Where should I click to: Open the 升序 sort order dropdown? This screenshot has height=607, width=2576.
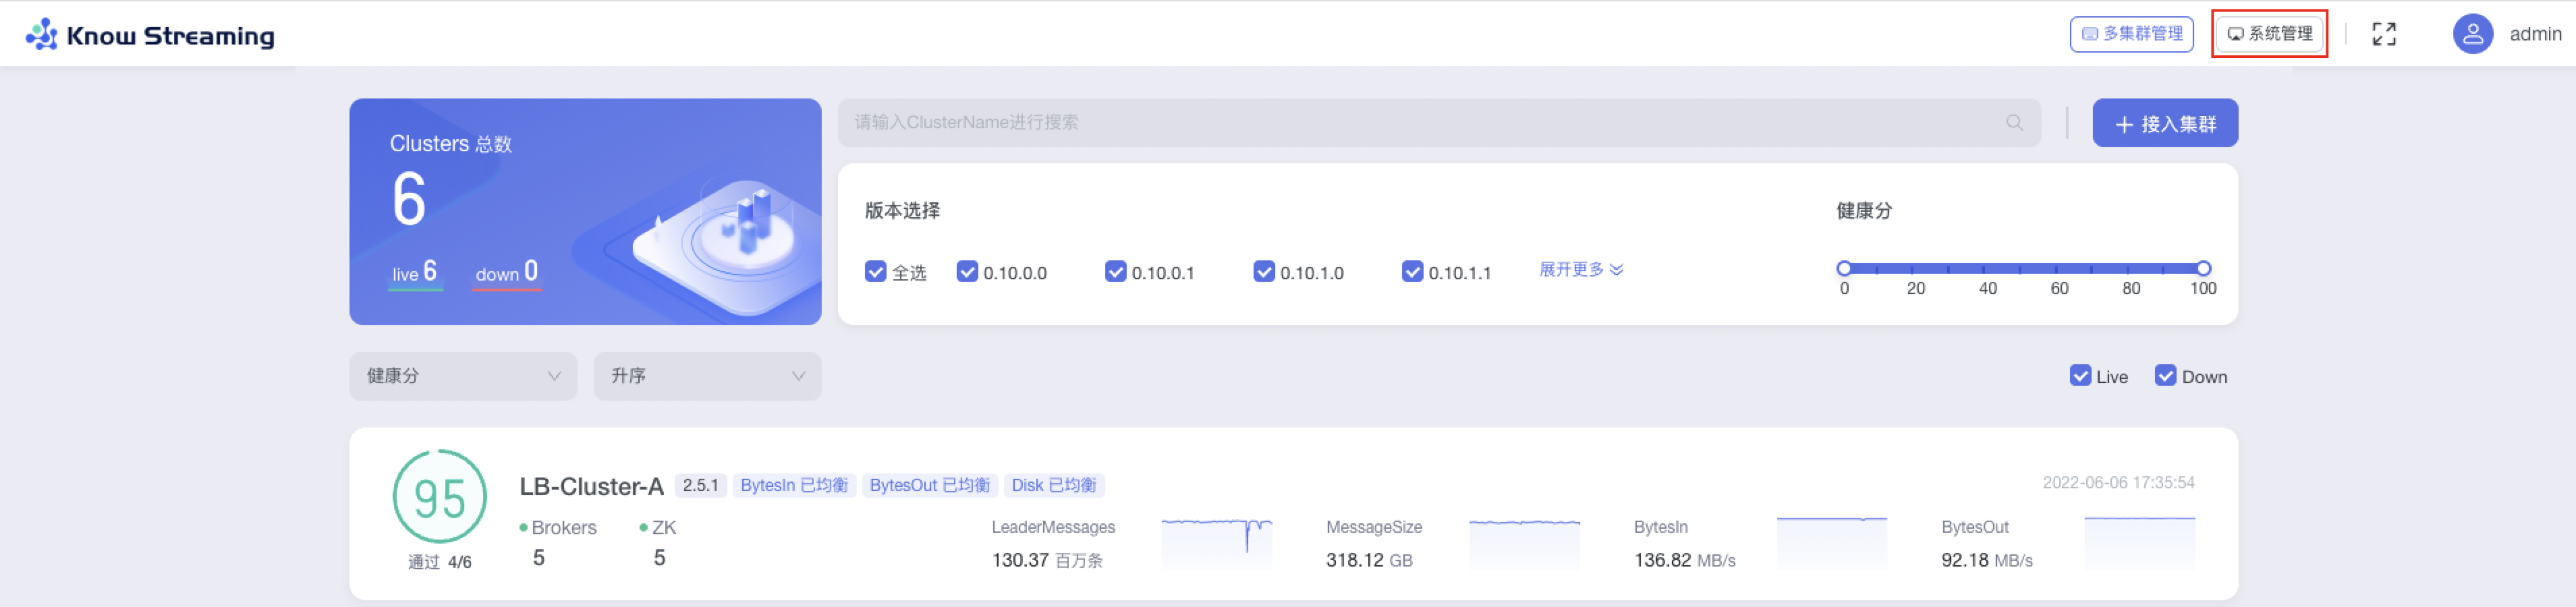pos(706,376)
